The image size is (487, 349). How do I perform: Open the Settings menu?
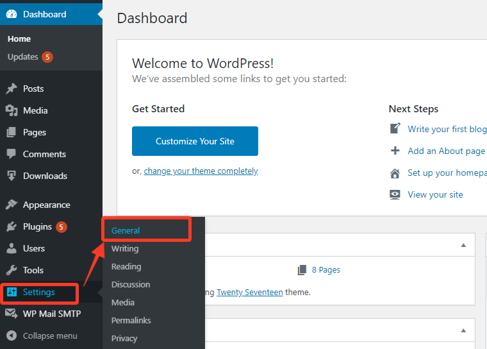pos(51,292)
